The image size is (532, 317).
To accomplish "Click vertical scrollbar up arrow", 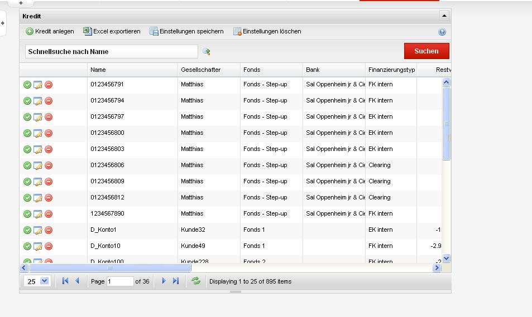I will [446, 82].
